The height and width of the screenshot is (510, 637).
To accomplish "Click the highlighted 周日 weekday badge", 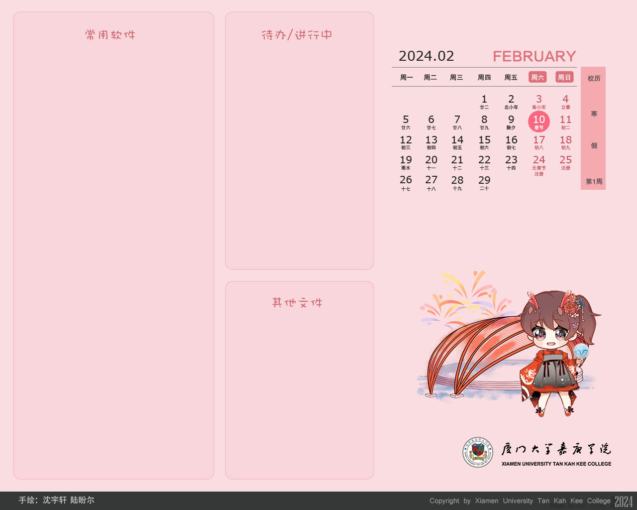I will (x=564, y=77).
